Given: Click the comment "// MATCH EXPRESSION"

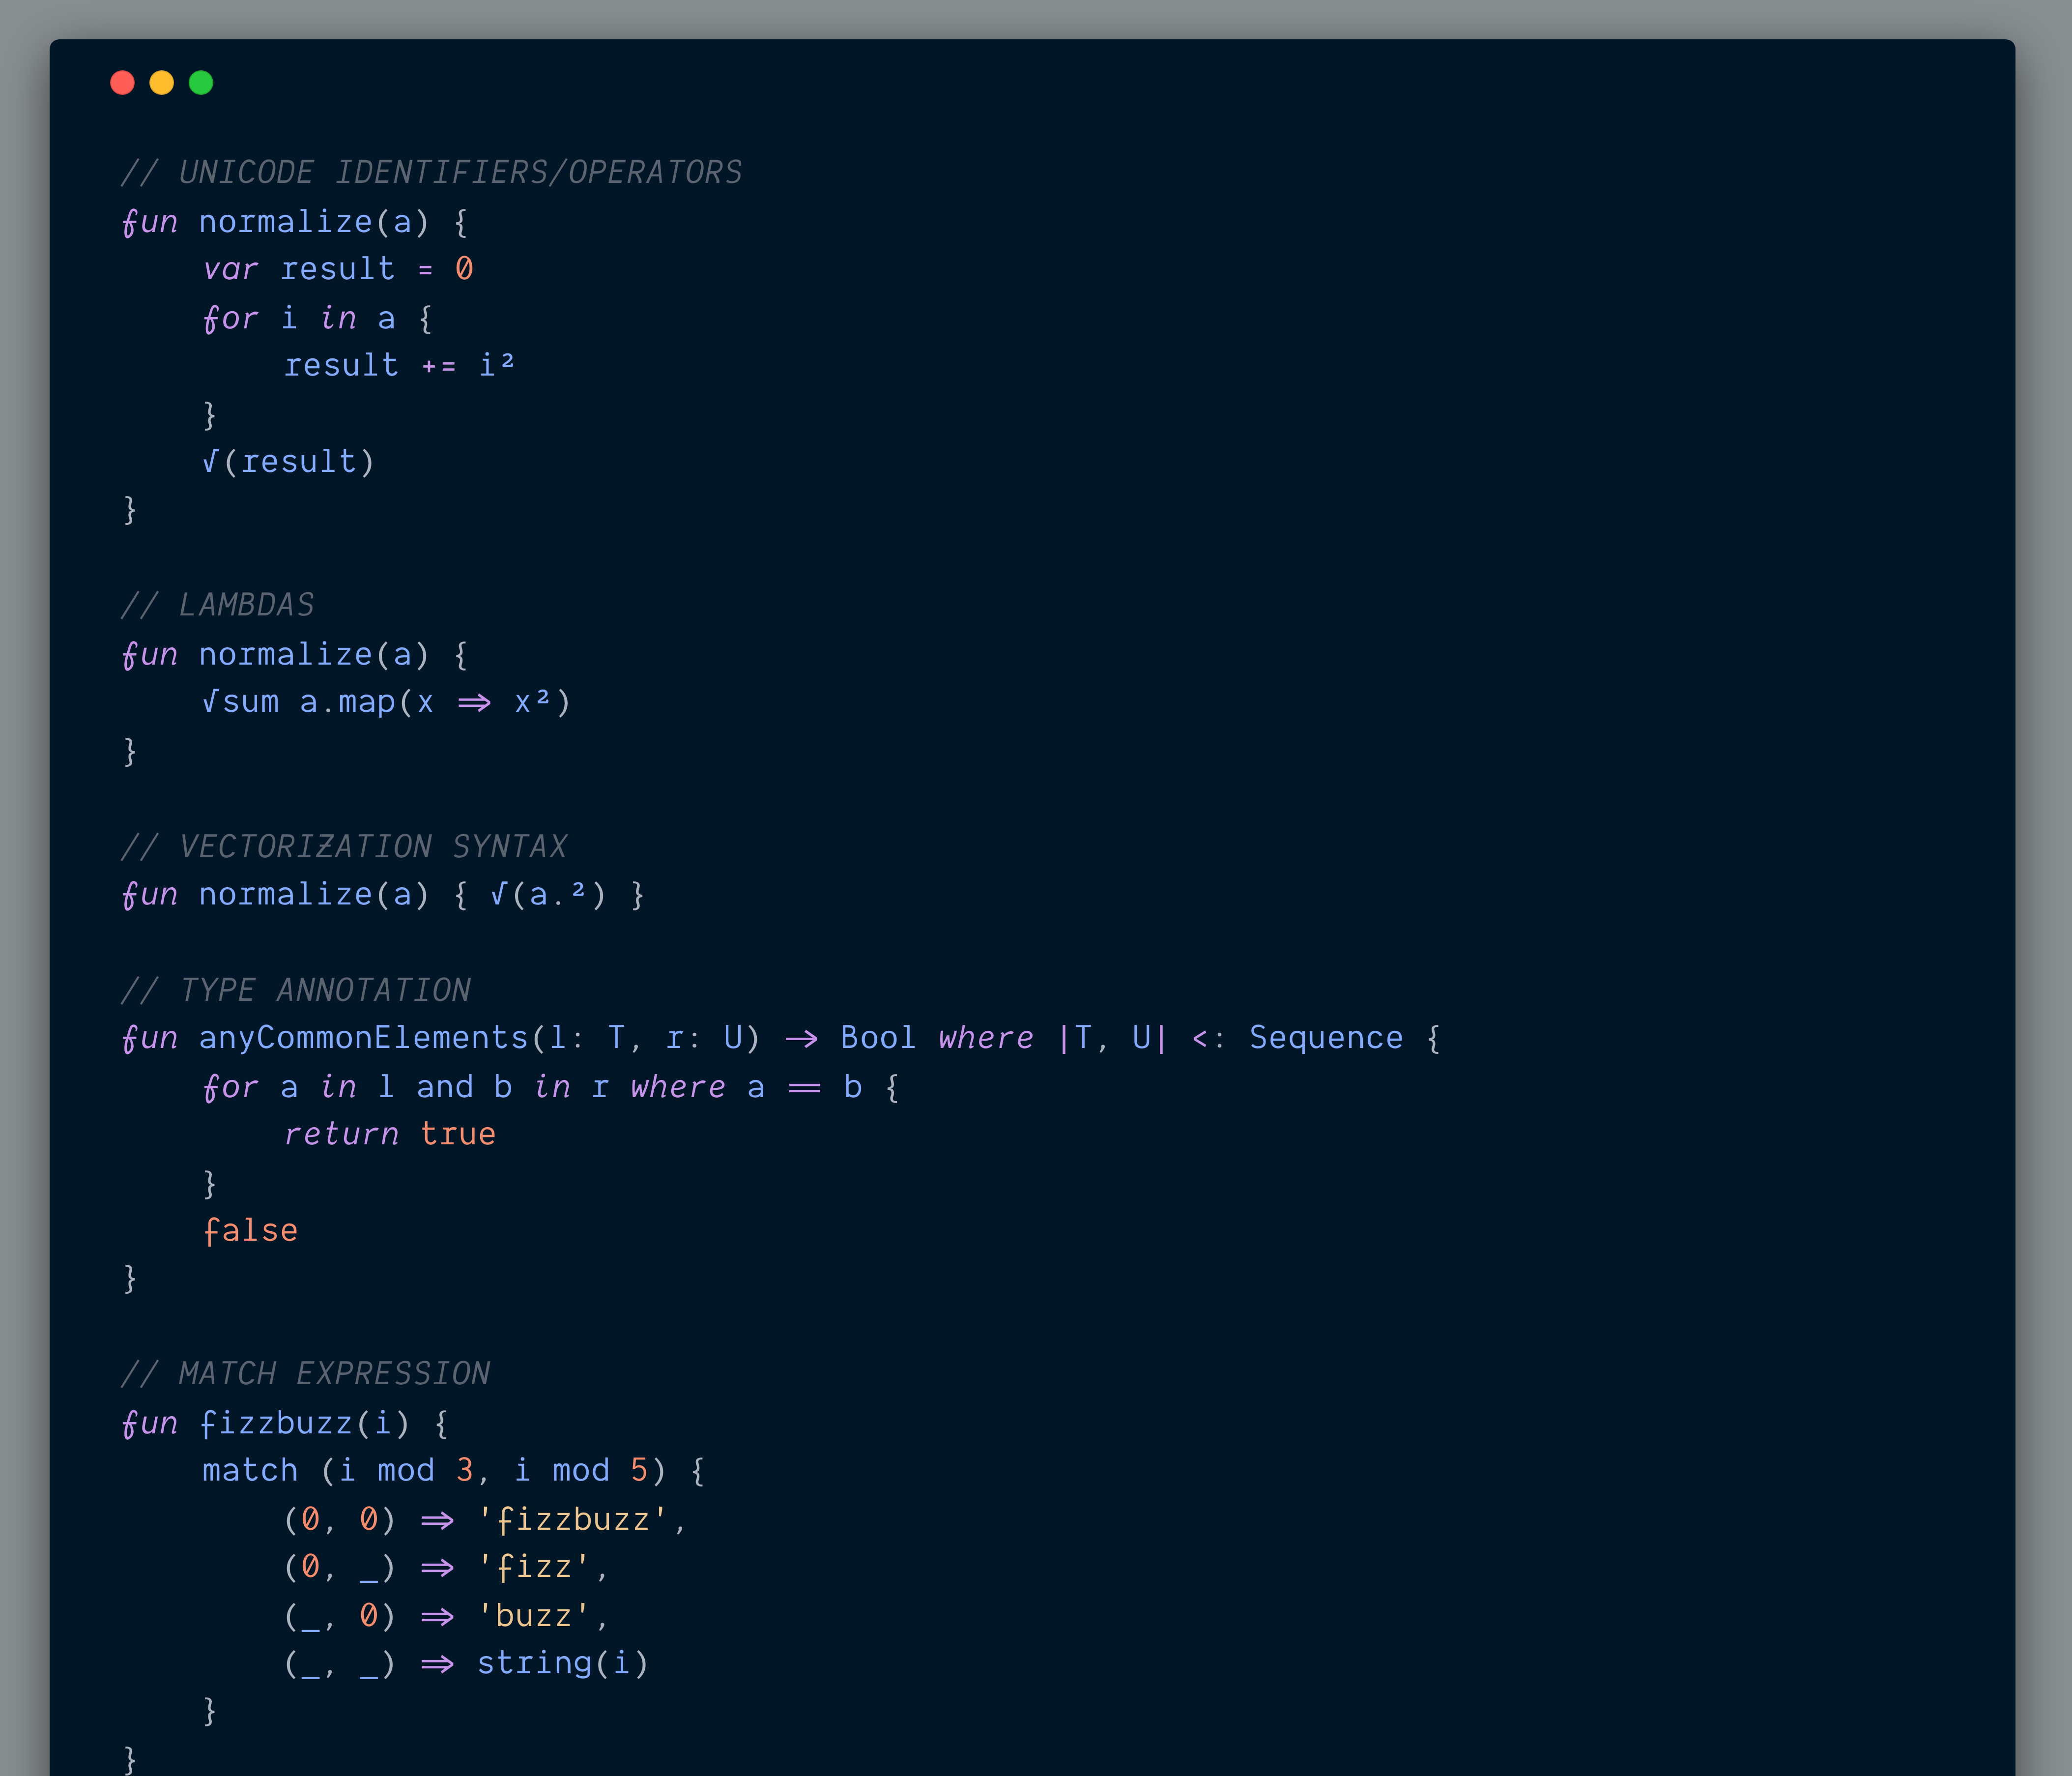Looking at the screenshot, I should 306,1374.
